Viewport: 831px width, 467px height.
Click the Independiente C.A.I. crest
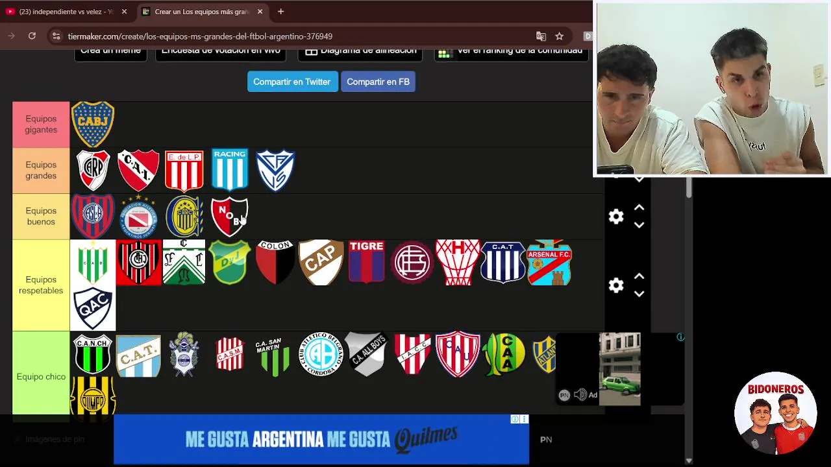(138, 170)
